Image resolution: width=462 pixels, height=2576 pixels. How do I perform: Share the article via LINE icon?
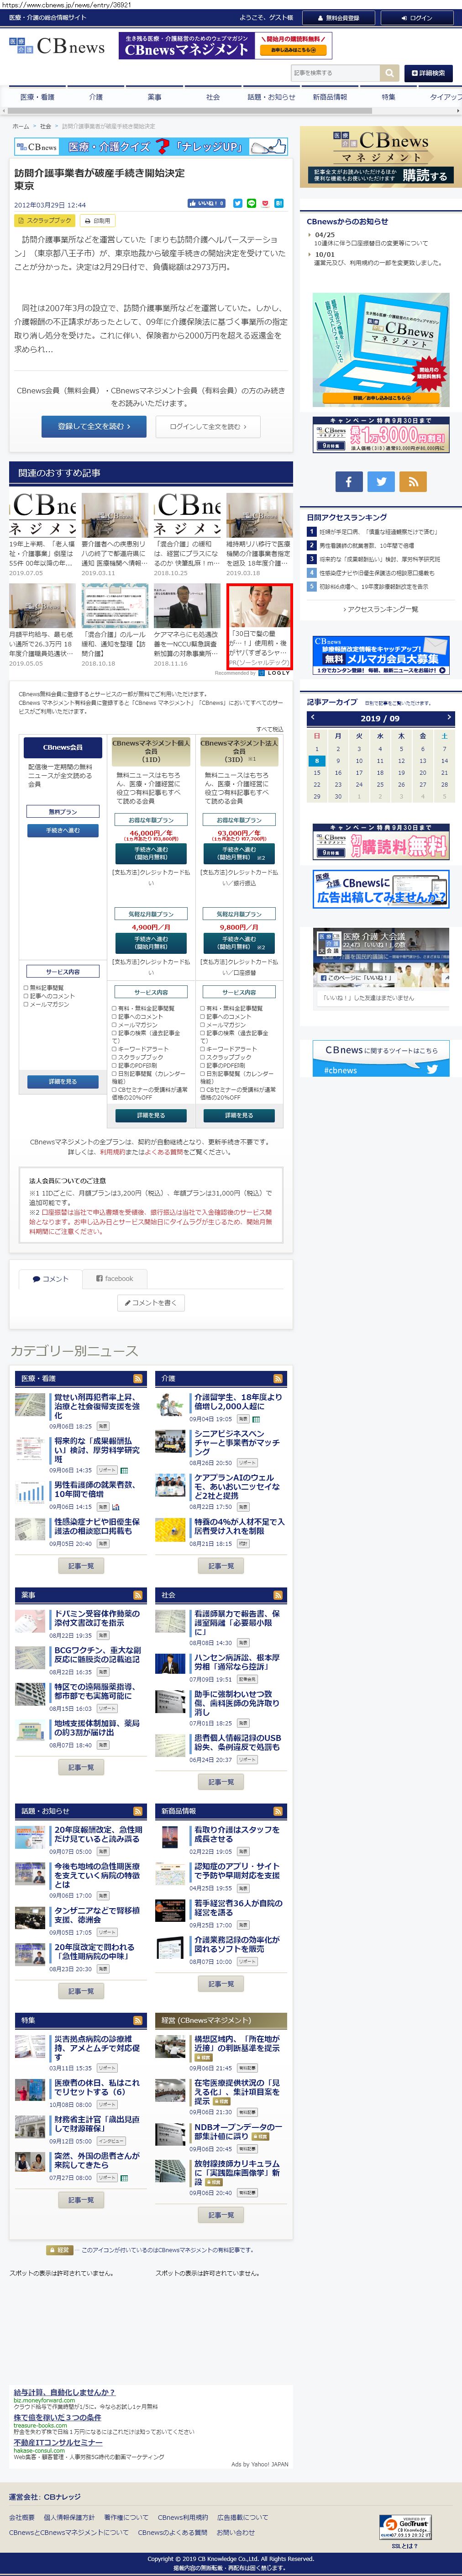(251, 203)
